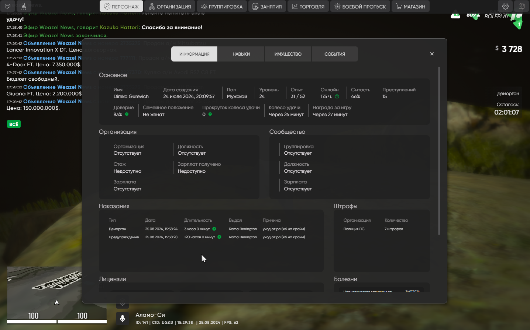Click the date 25.08.2024, 15:38:24
Viewport: 530px width, 330px height.
point(161,229)
